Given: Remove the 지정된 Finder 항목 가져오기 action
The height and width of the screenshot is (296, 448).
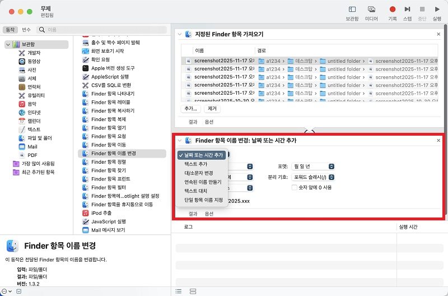Looking at the screenshot, I should tap(438, 34).
